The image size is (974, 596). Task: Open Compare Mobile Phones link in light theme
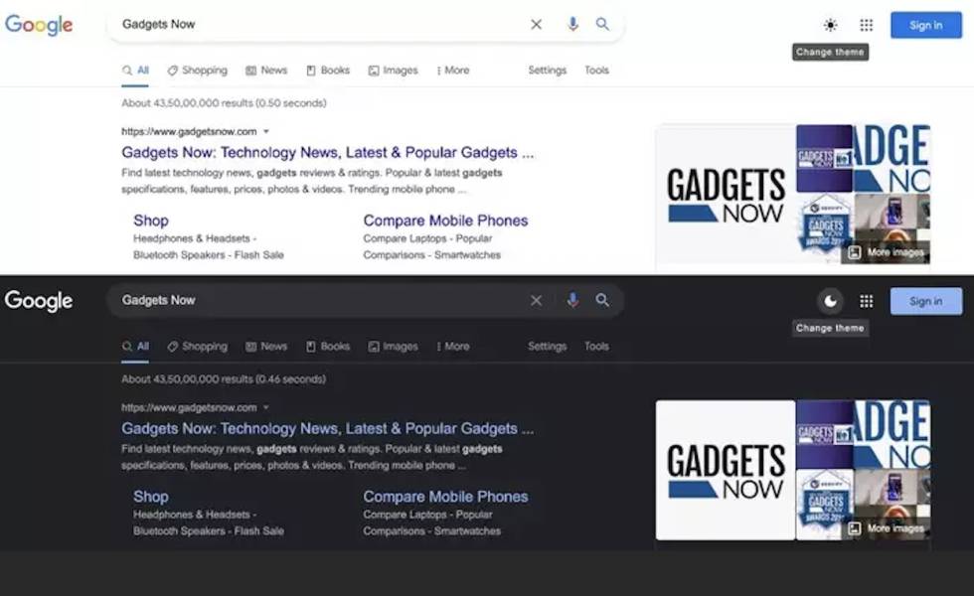click(x=445, y=221)
